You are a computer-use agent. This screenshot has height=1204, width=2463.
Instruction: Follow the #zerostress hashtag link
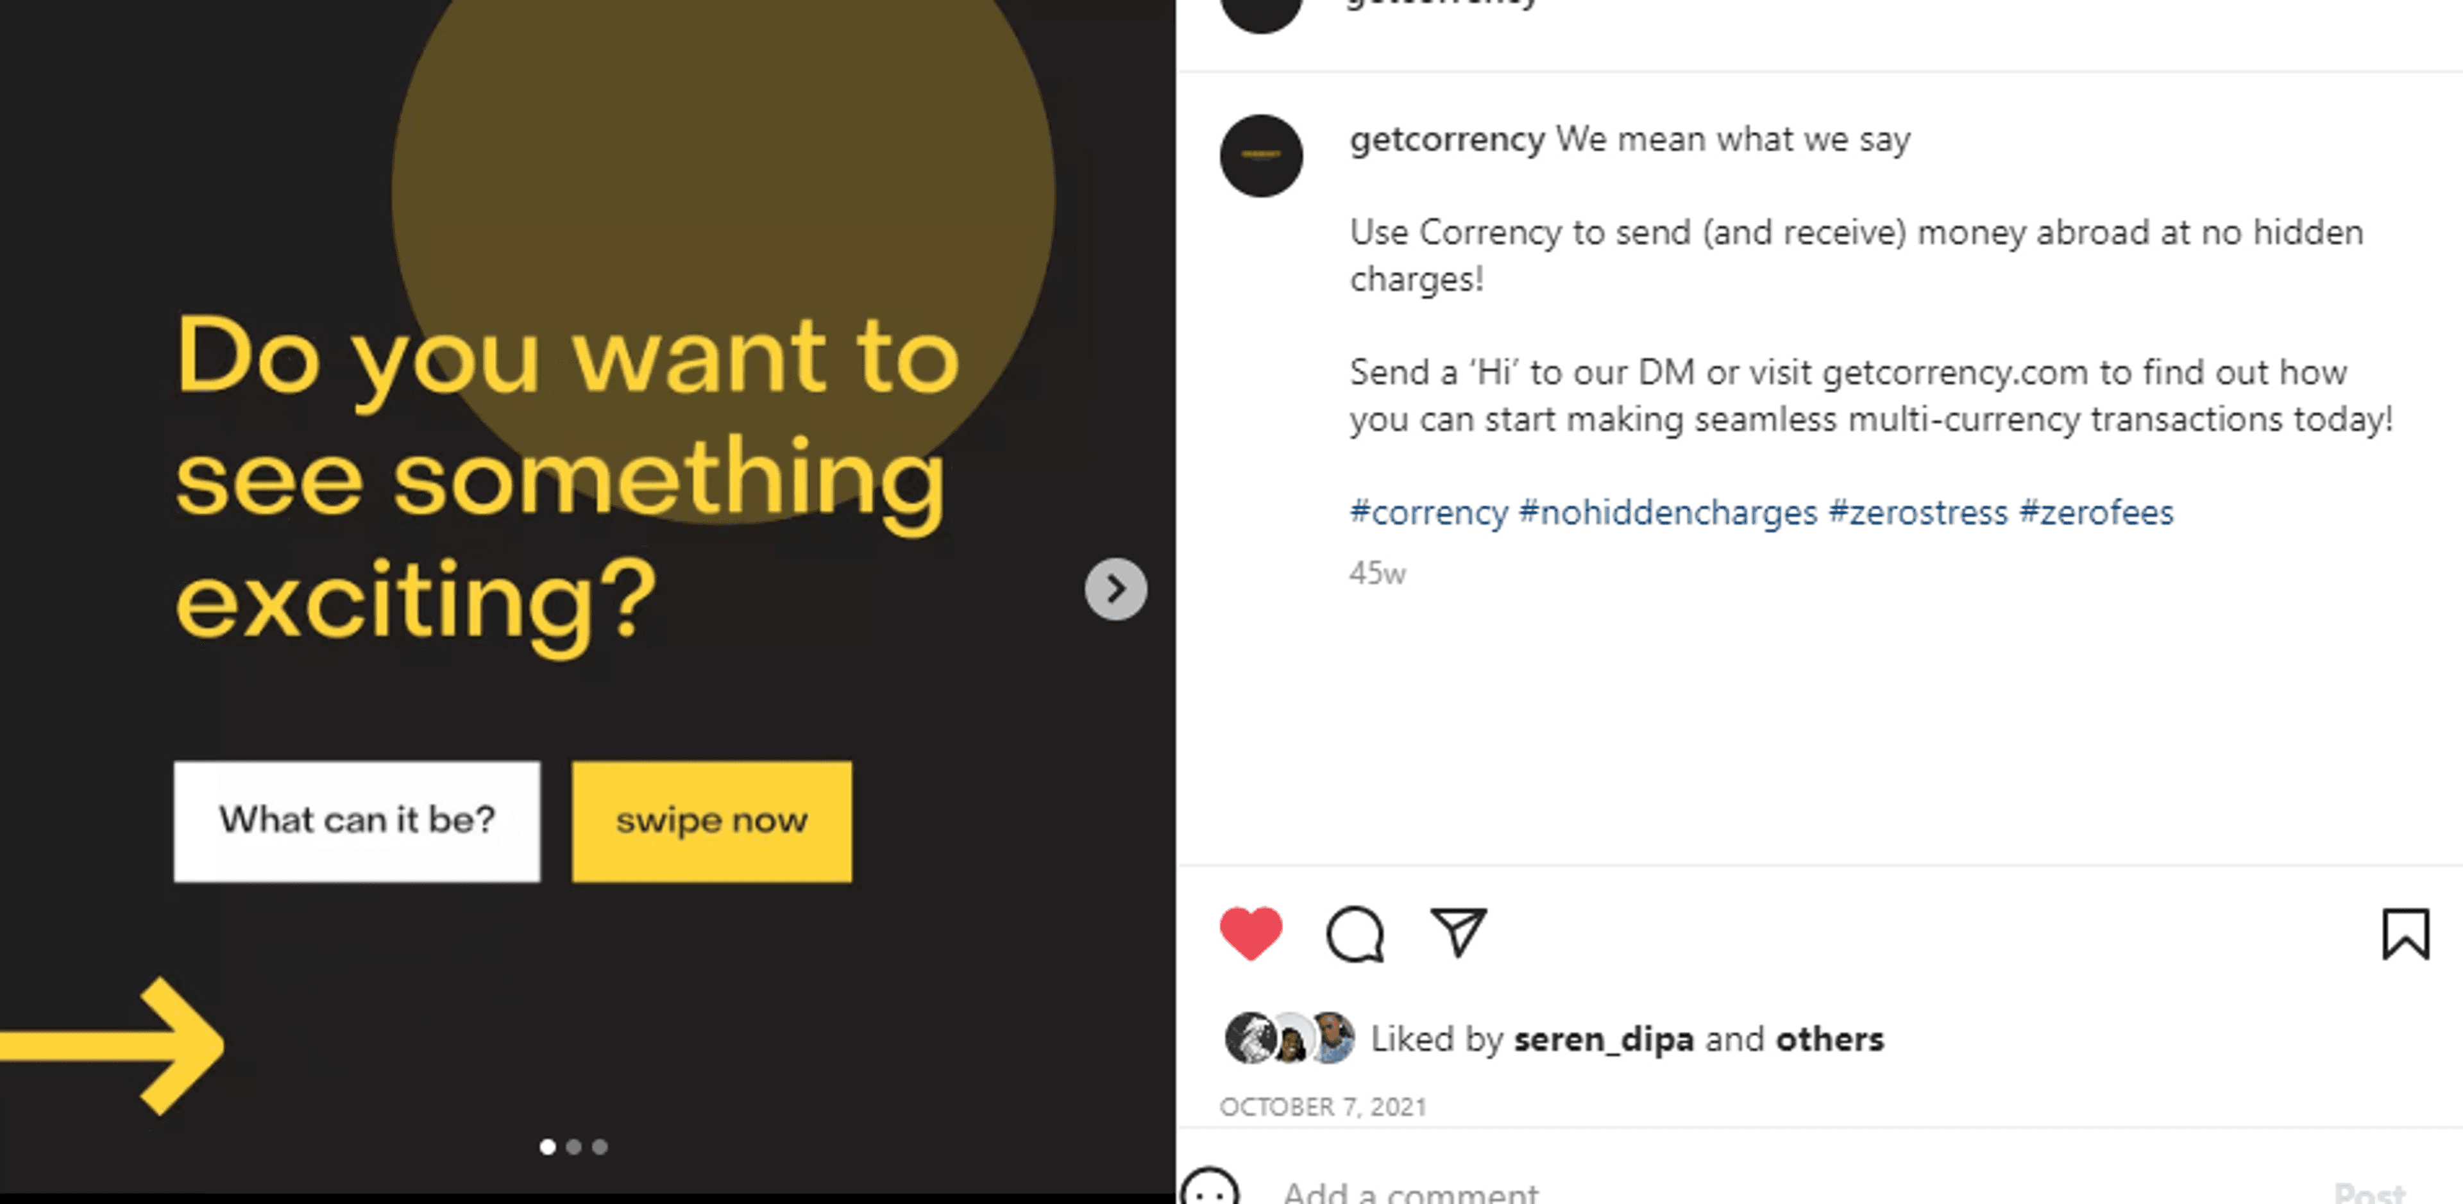tap(1918, 513)
